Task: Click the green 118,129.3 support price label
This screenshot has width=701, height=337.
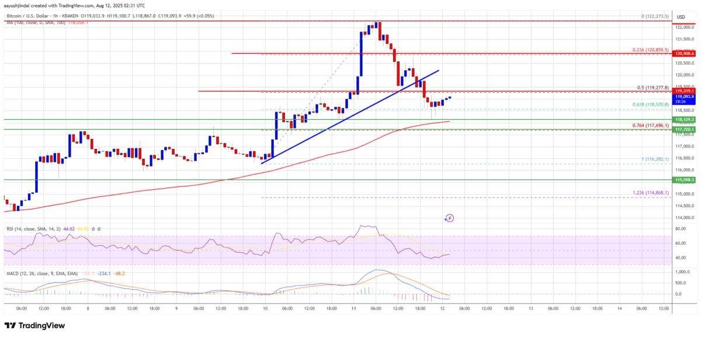Action: (x=684, y=119)
